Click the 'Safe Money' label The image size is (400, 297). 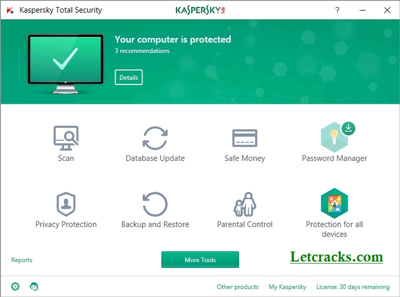tap(244, 158)
